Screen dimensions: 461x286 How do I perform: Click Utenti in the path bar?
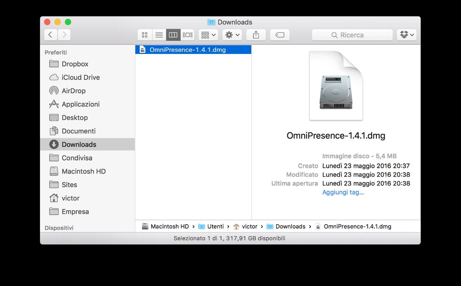click(x=211, y=226)
